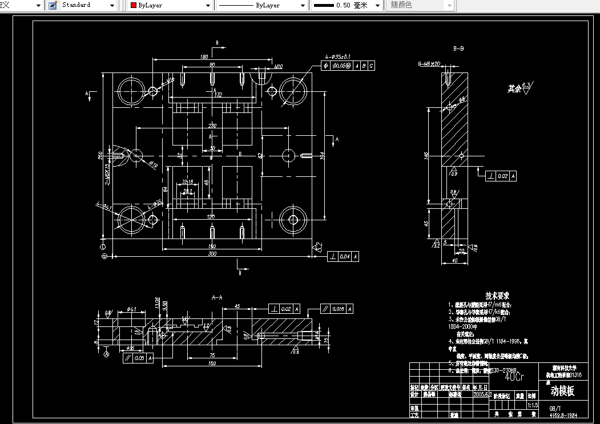Click the 40Cr material text in title block
600x424 pixels.
point(514,377)
